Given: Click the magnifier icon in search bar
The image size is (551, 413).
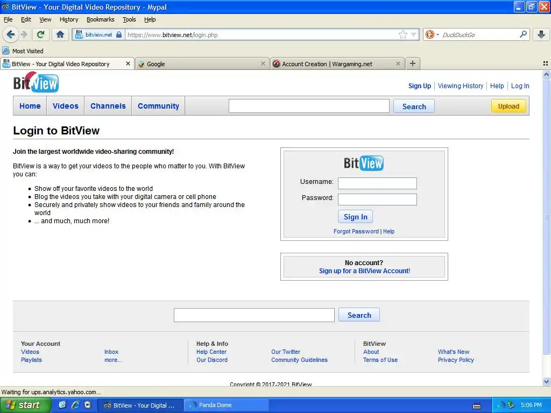Looking at the screenshot, I should 523,34.
